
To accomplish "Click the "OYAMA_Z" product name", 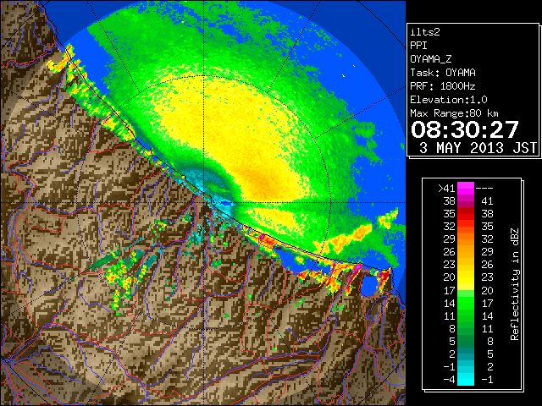I will coord(431,59).
